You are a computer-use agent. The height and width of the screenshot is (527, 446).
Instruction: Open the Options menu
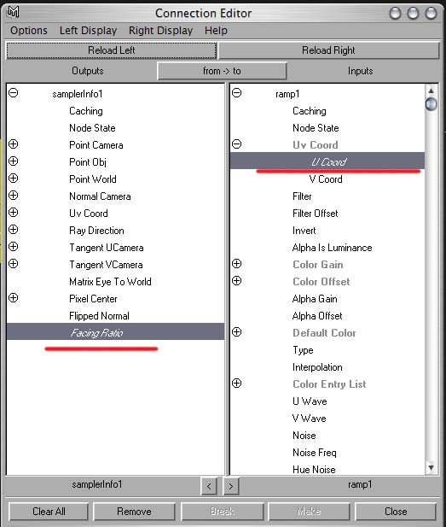29,31
